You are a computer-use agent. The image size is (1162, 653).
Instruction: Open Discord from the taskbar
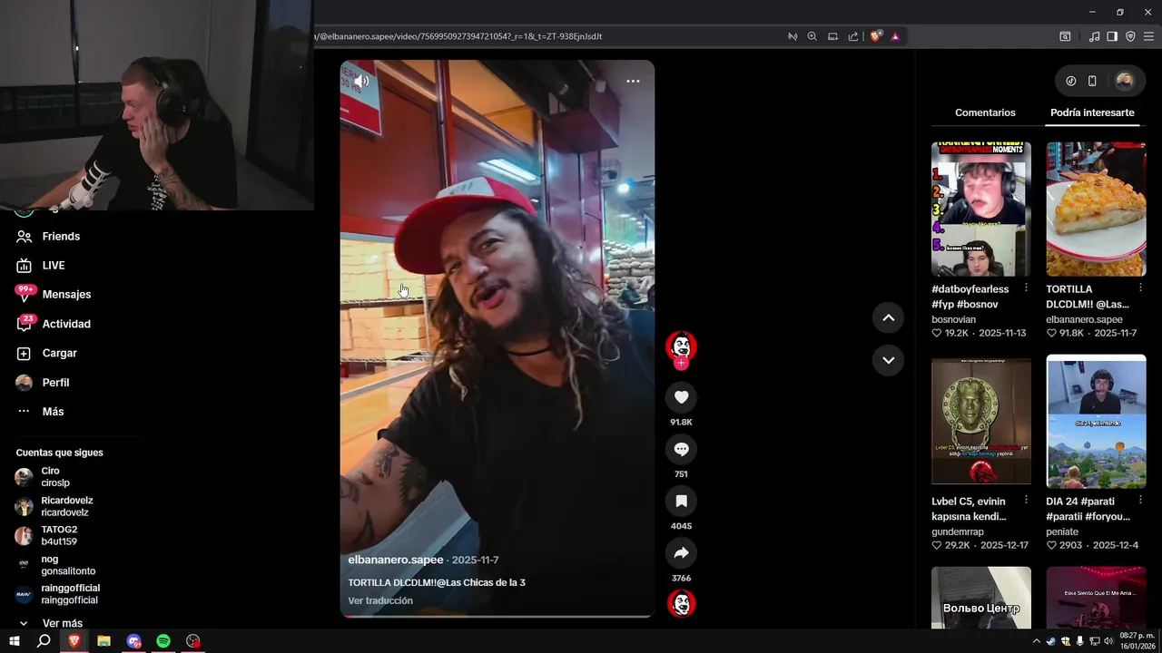(x=134, y=641)
